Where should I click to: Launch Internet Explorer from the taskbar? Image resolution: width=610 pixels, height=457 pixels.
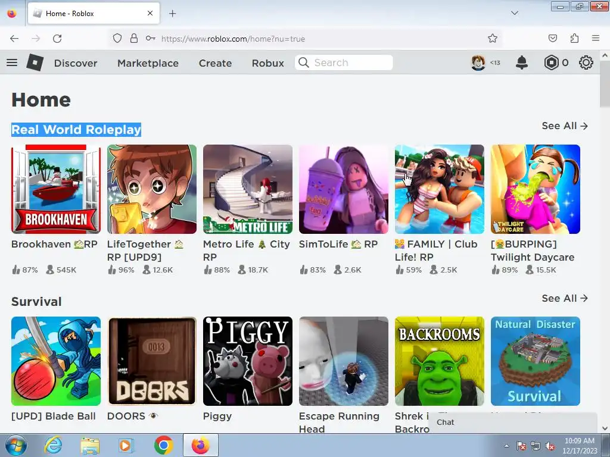point(53,445)
